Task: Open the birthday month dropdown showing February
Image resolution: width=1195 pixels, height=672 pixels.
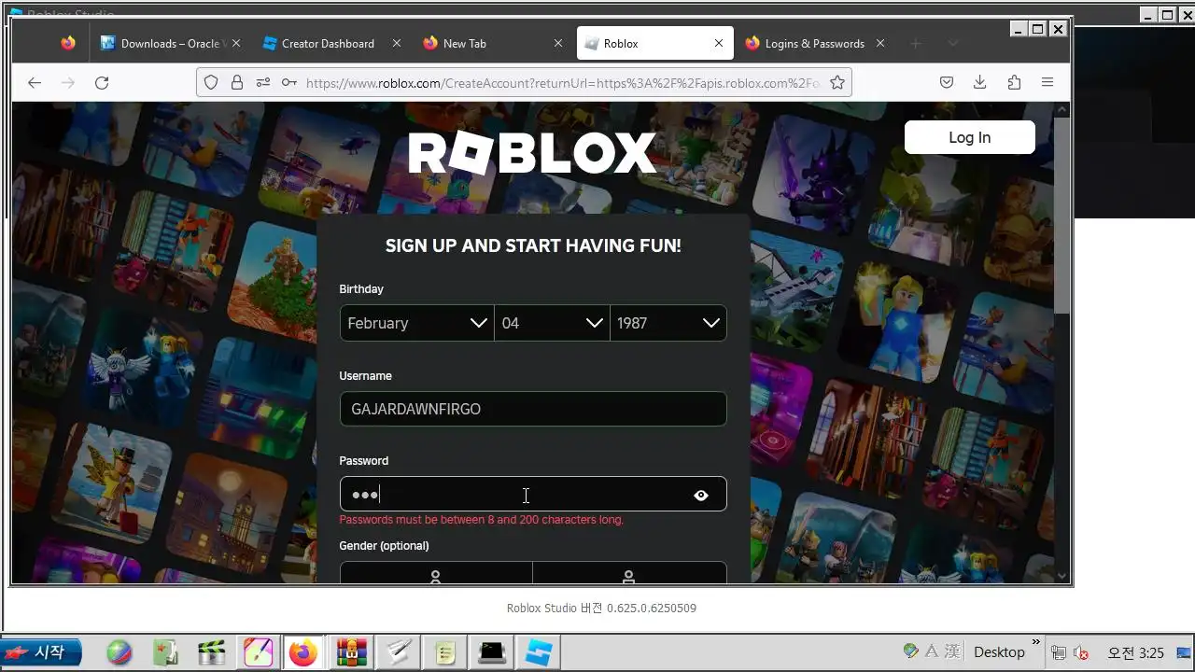Action: coord(416,323)
